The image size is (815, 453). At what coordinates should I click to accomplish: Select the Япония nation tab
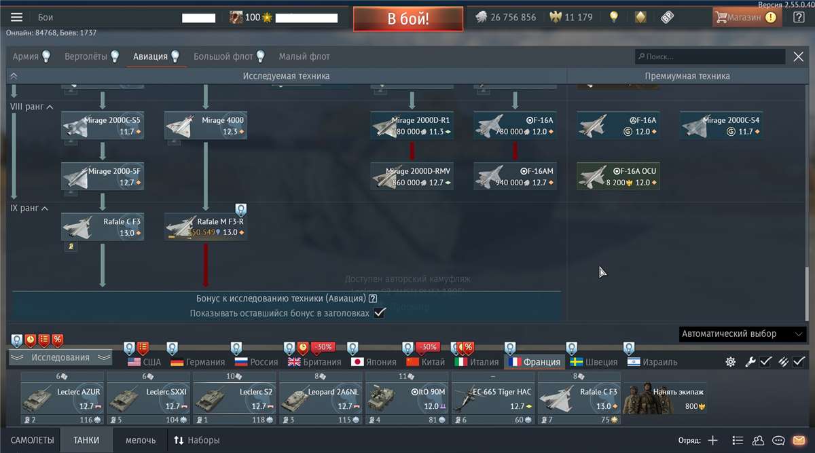374,362
